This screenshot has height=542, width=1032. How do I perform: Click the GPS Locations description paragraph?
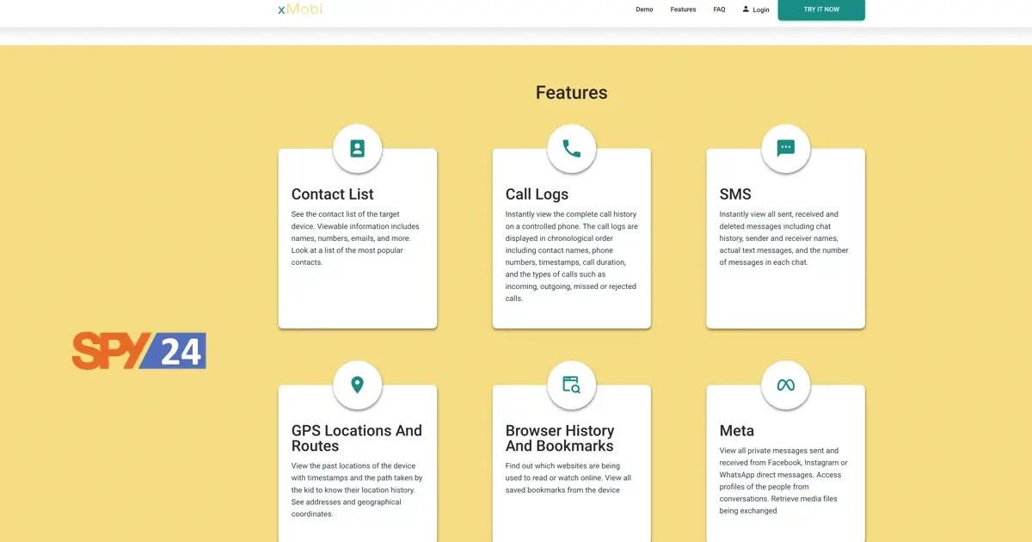click(357, 490)
